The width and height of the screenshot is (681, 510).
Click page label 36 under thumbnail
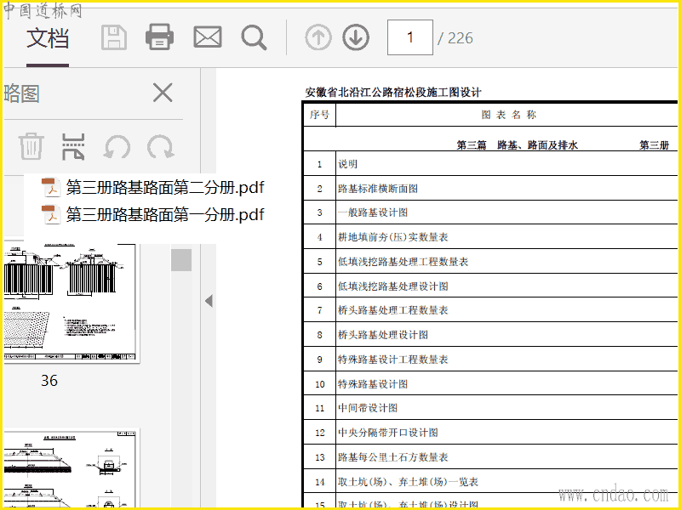(x=49, y=380)
